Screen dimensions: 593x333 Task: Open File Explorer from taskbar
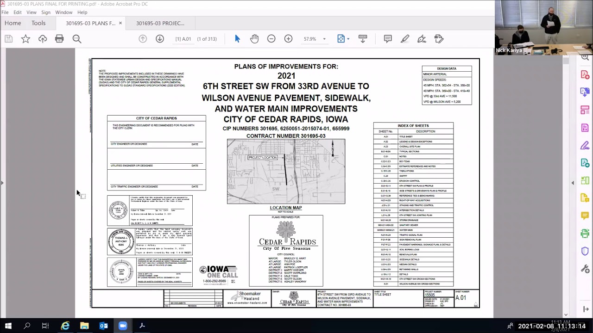(84, 326)
